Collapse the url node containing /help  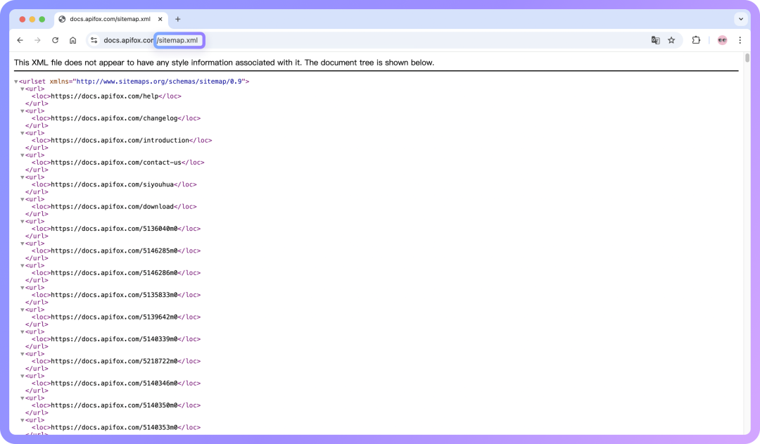(23, 89)
